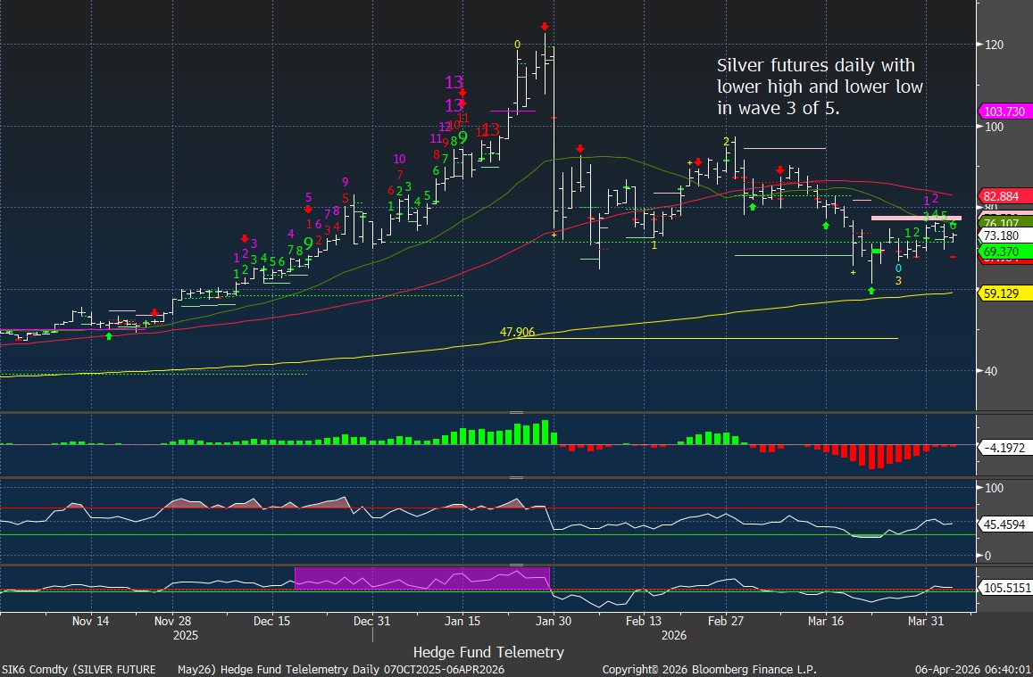Image resolution: width=1033 pixels, height=677 pixels.
Task: Click the red down arrow above the January peak
Action: [544, 27]
